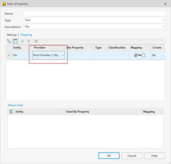Move mapping up with the up arrow icon
The width and height of the screenshot is (171, 164).
(29, 41)
